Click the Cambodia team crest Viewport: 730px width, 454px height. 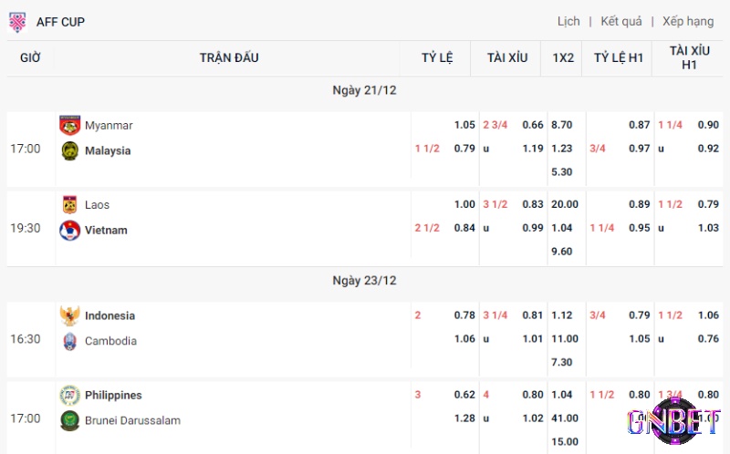coord(70,341)
